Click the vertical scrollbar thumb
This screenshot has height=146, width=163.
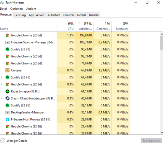tap(162, 43)
